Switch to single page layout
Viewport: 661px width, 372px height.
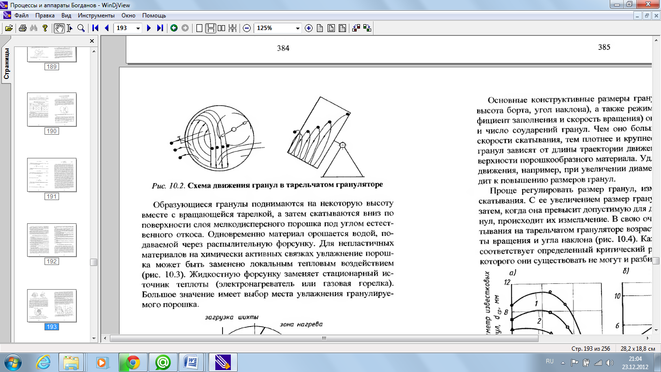point(199,28)
